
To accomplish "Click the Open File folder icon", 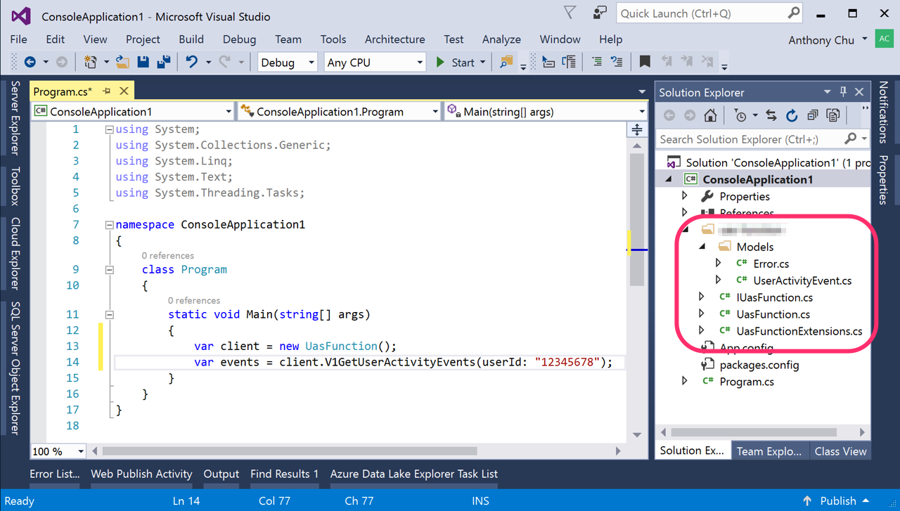I will (122, 62).
